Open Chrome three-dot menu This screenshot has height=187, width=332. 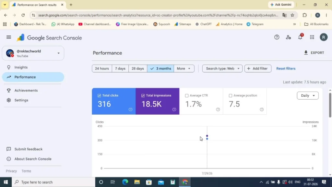click(x=326, y=15)
